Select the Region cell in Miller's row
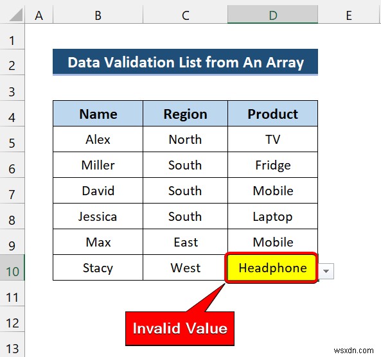381x357 pixels. [186, 165]
